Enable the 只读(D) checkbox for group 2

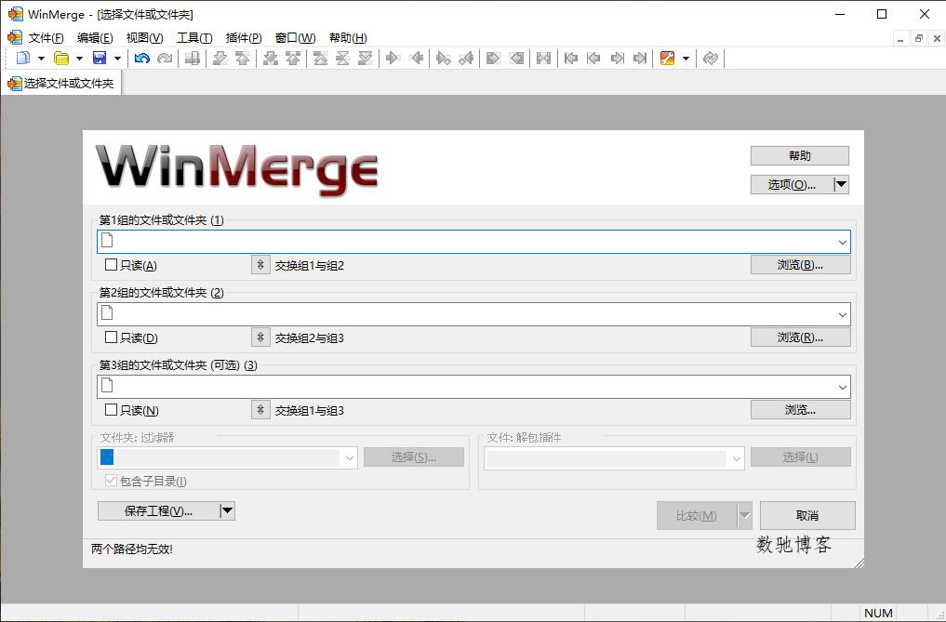point(111,337)
